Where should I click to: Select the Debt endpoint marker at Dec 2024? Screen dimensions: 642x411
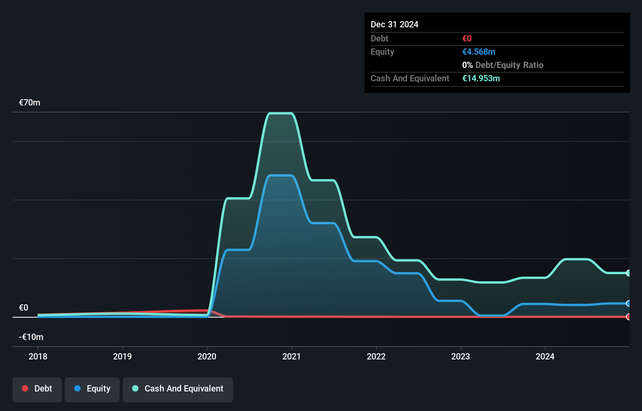click(628, 317)
